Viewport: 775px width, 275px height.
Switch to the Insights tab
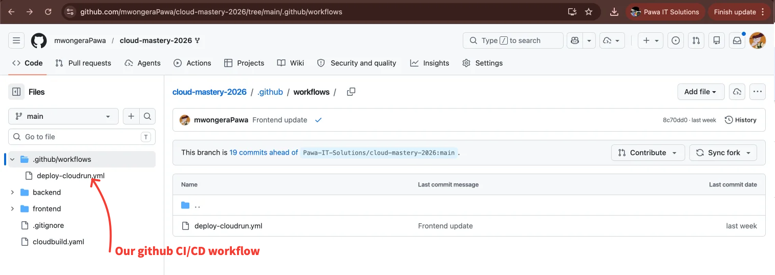pos(430,63)
